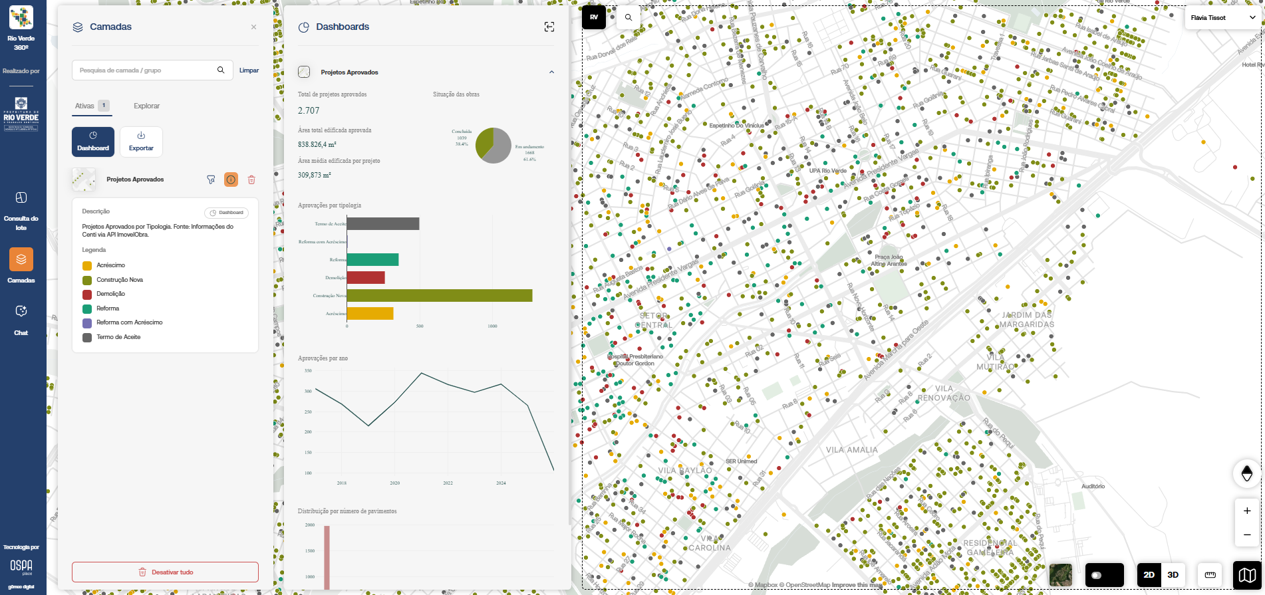Switch map to 3D view
1265x595 pixels.
1173,575
